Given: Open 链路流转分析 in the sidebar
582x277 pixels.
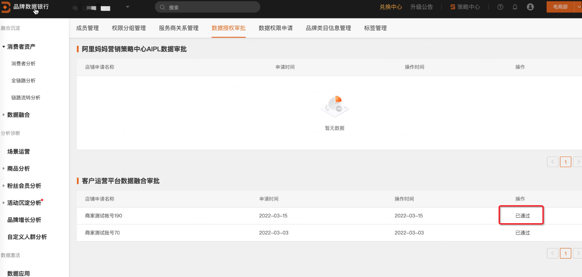Looking at the screenshot, I should tap(26, 98).
